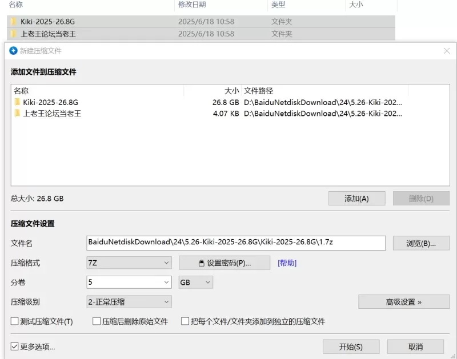
Task: Click Explorer 大小 column header
Action: [356, 5]
